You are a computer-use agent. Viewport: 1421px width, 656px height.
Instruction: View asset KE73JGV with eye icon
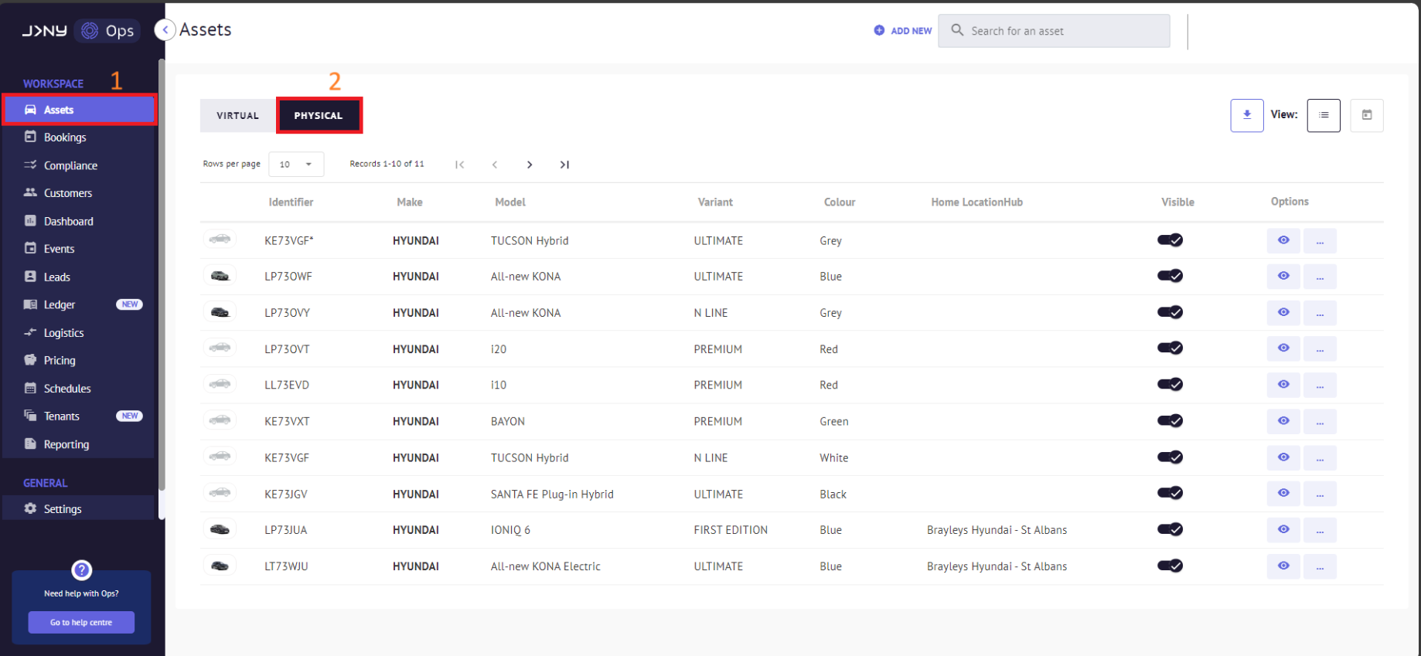(1283, 493)
